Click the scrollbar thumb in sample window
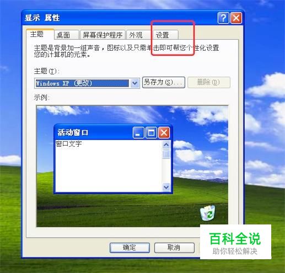Viewport: 285px width, 273px height. [166, 154]
